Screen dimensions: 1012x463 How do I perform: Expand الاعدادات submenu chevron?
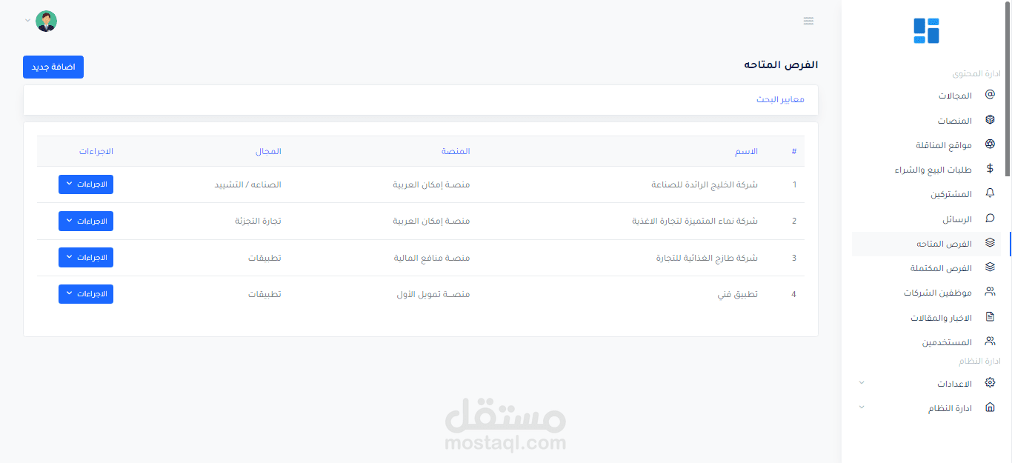tap(861, 383)
